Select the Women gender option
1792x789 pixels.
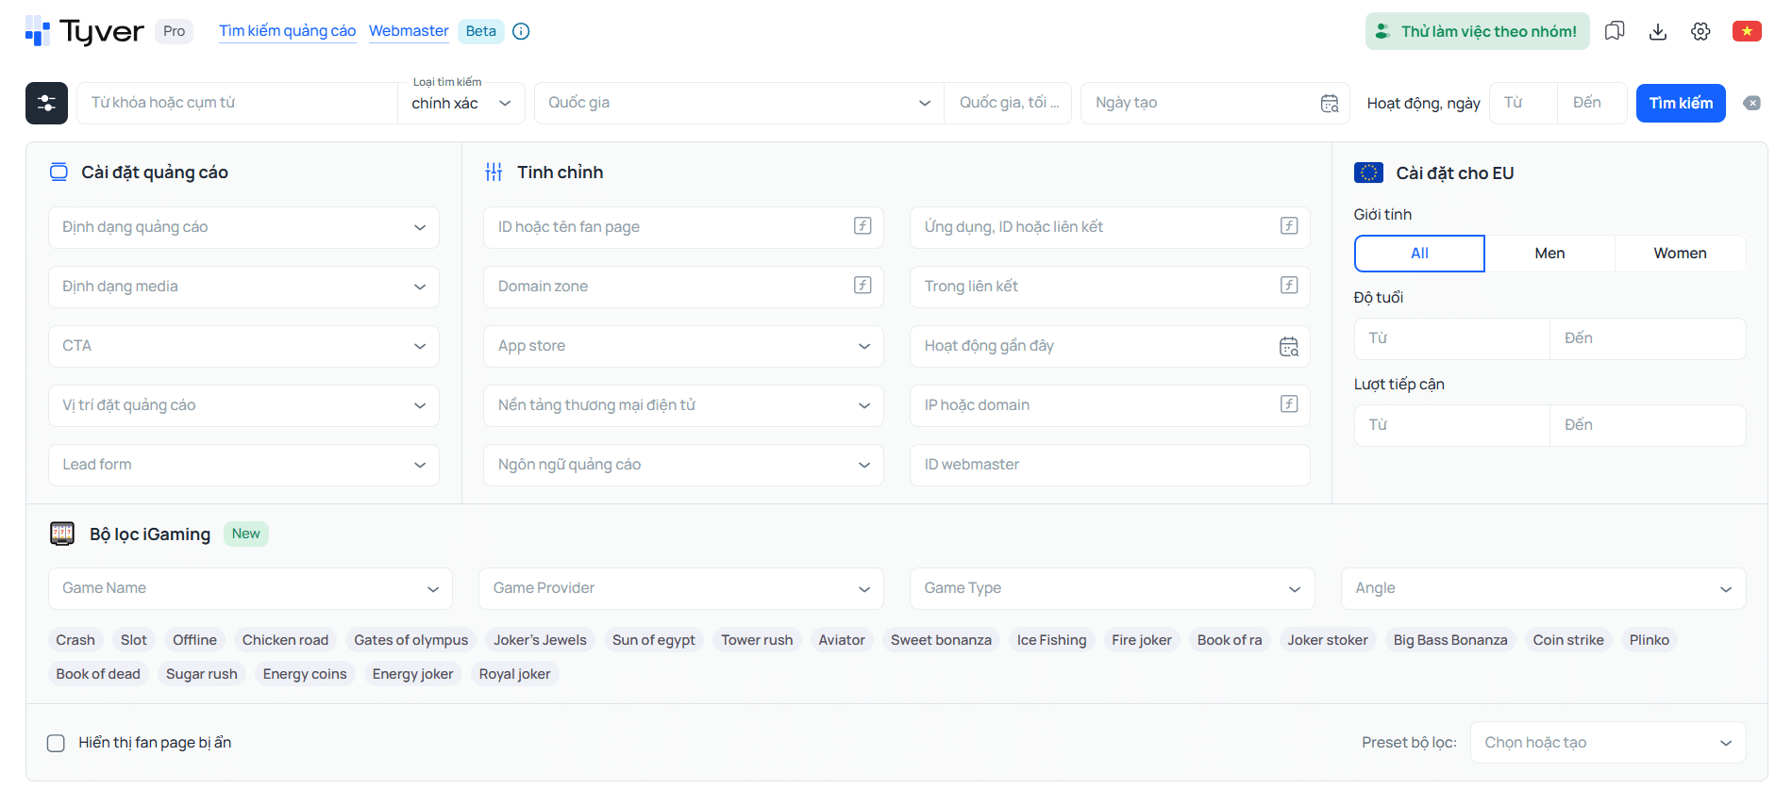pos(1680,254)
